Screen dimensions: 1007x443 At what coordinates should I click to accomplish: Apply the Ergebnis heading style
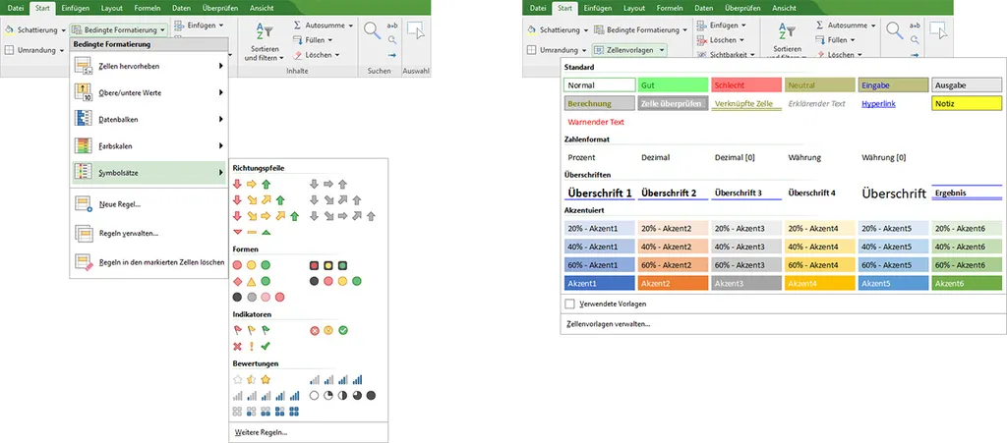pyautogui.click(x=967, y=193)
